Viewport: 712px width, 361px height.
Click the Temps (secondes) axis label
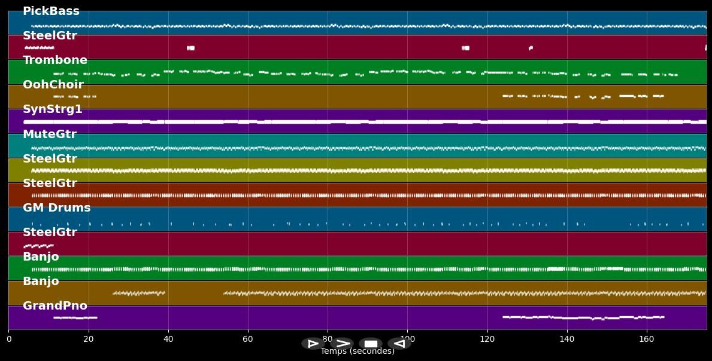357,351
